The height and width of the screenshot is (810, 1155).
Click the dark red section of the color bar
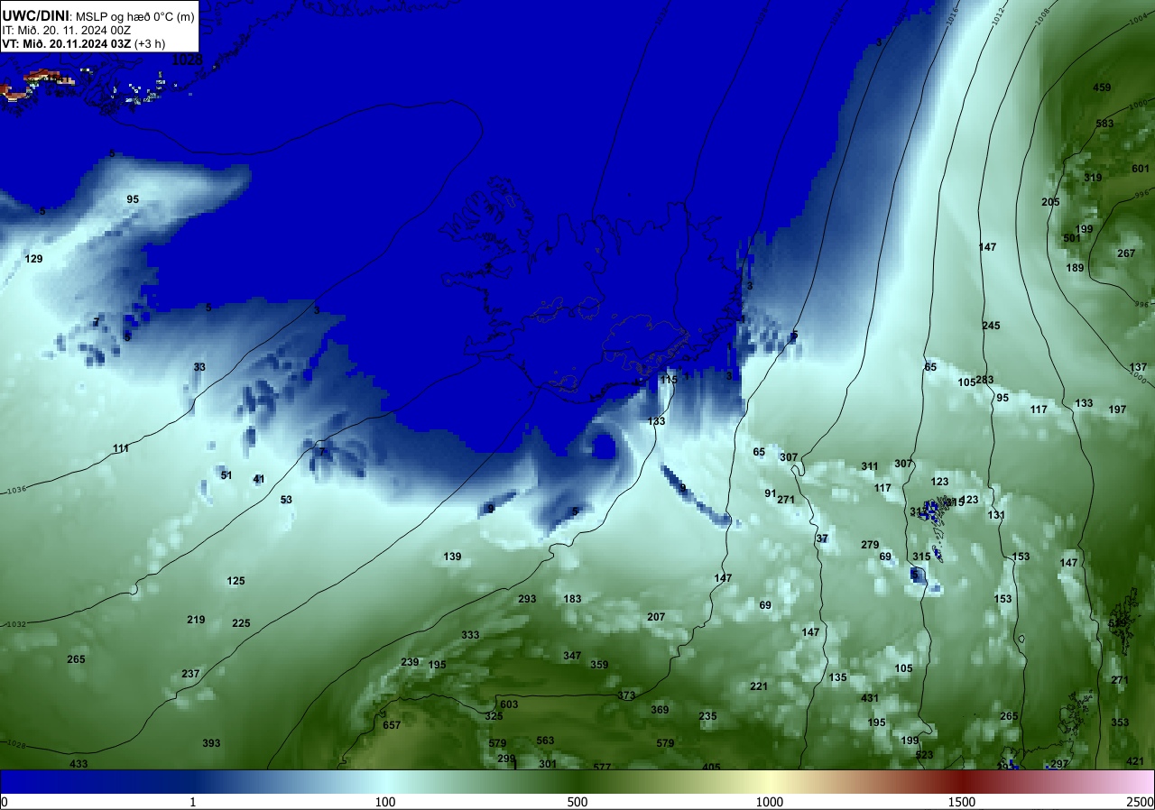pos(962,781)
